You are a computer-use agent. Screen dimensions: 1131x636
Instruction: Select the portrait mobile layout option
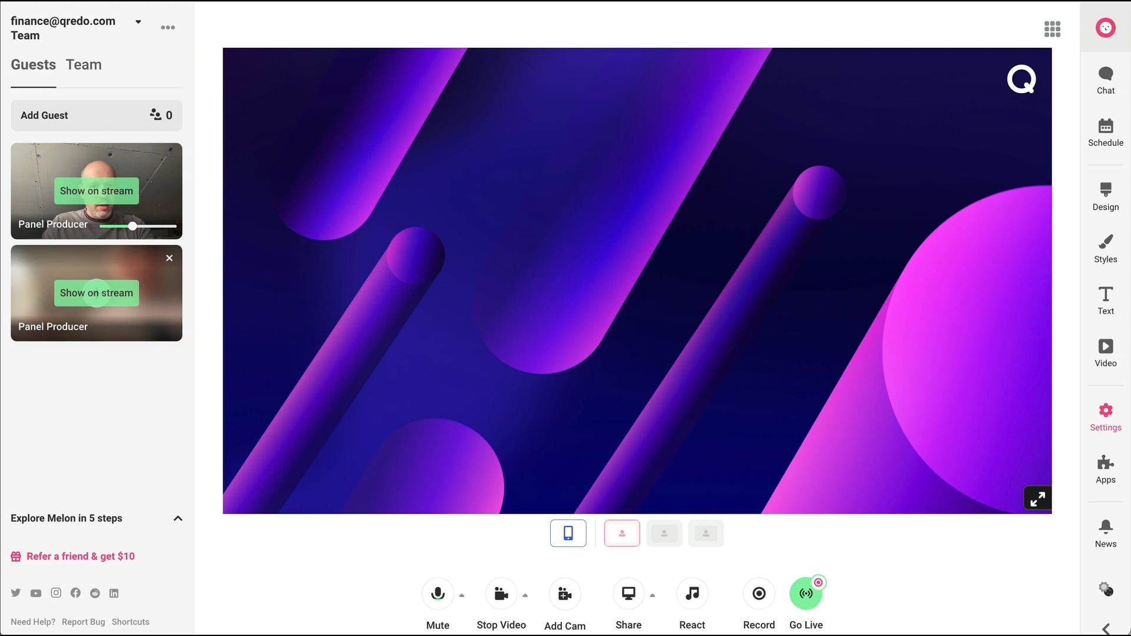(x=568, y=533)
